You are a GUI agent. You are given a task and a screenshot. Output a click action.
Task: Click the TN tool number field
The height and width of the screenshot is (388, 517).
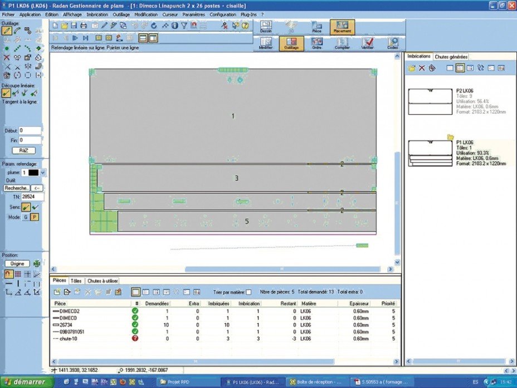(x=32, y=197)
